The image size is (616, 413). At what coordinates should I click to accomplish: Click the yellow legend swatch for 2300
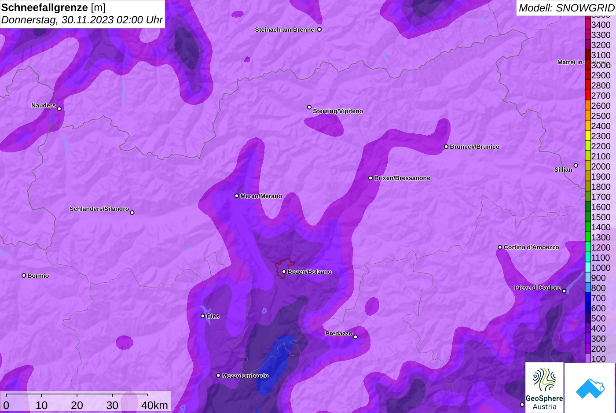point(588,136)
